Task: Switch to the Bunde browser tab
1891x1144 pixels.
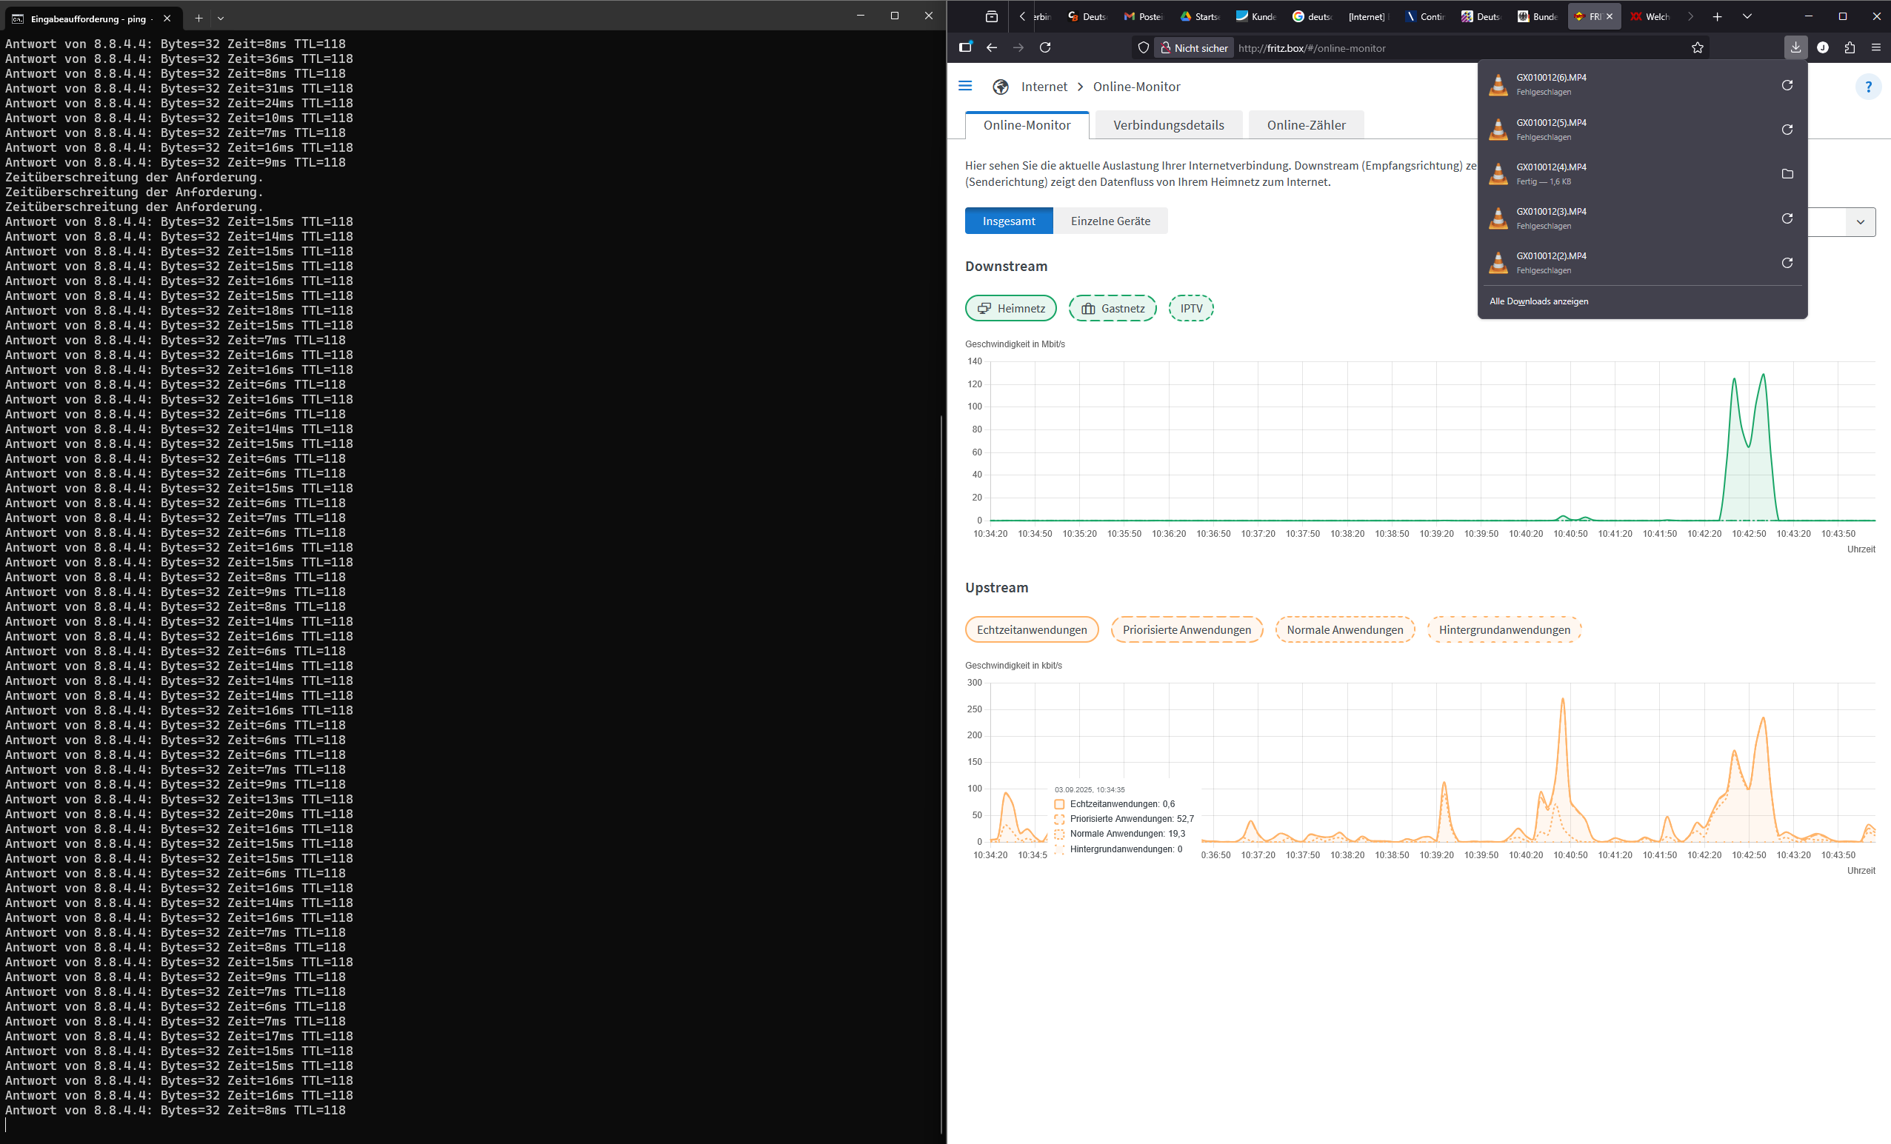Action: click(1538, 16)
